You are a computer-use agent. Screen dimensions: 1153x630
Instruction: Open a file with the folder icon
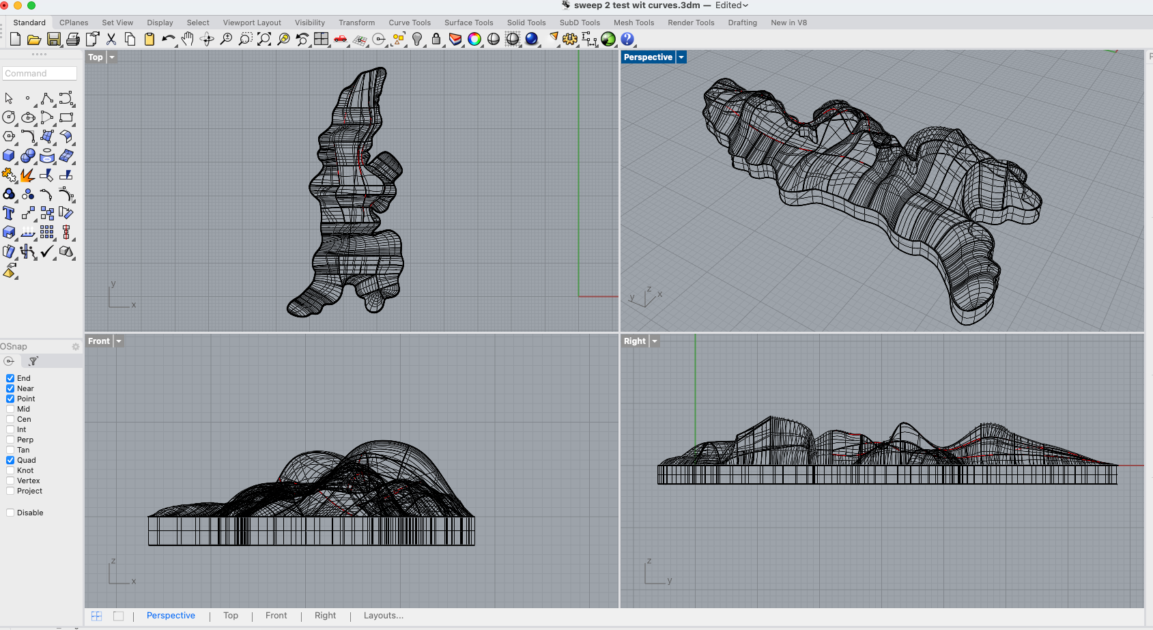(x=34, y=40)
